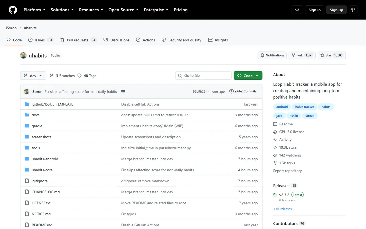
Task: Switch to the Pull requests tab
Action: point(78,40)
